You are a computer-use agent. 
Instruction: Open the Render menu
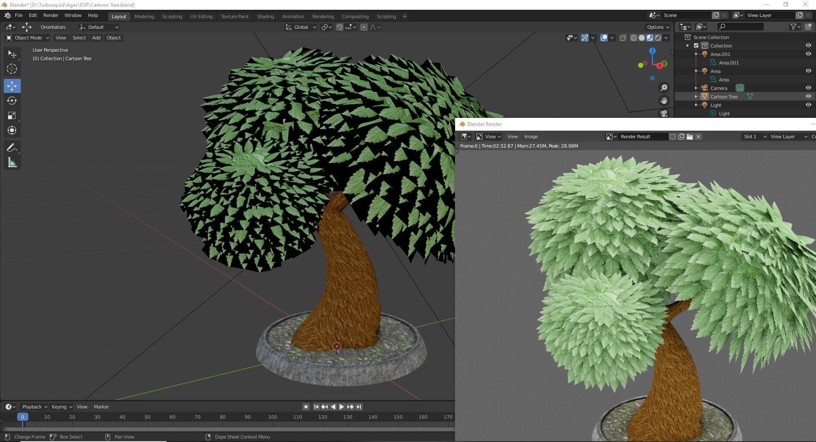coord(51,15)
